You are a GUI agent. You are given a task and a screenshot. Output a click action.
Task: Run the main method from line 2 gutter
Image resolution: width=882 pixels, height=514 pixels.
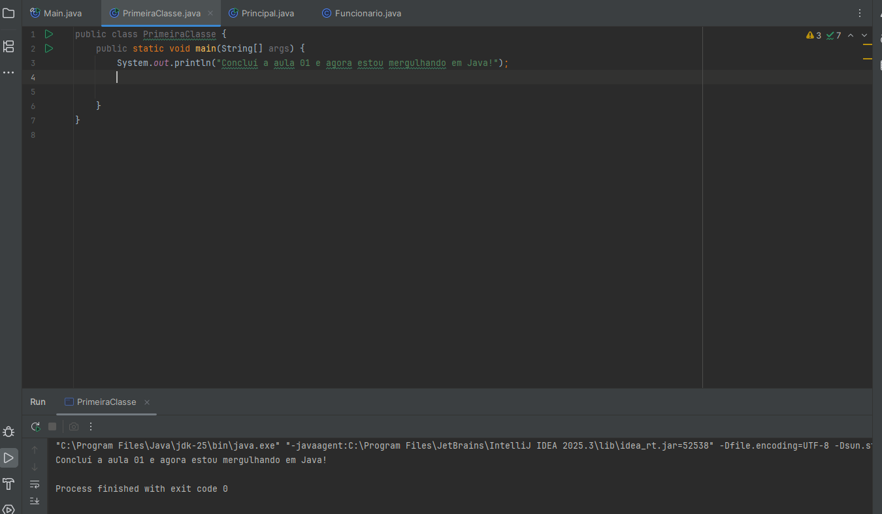(x=49, y=48)
